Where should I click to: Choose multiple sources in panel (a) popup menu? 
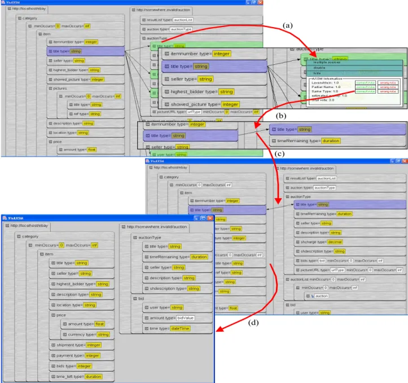354,63
